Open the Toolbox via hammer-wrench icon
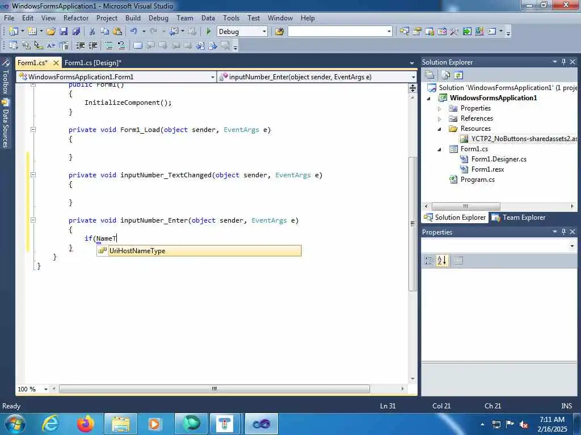The height and width of the screenshot is (435, 581). coord(454,32)
